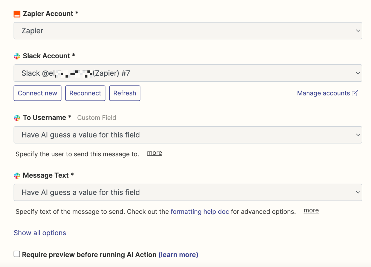Click the Custom Field tag text
Viewport: 371px width, 267px height.
pyautogui.click(x=97, y=118)
